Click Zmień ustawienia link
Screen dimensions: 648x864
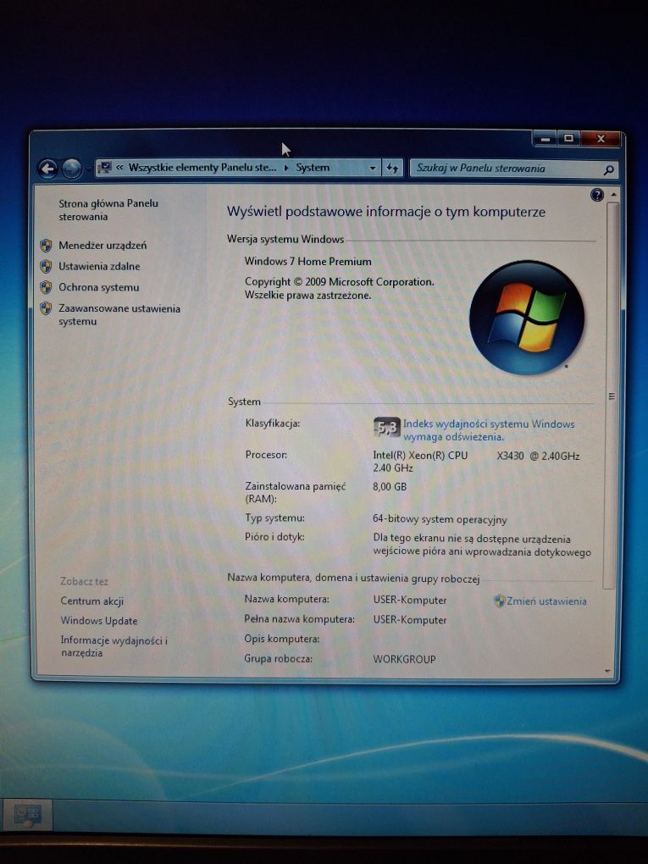coord(546,601)
